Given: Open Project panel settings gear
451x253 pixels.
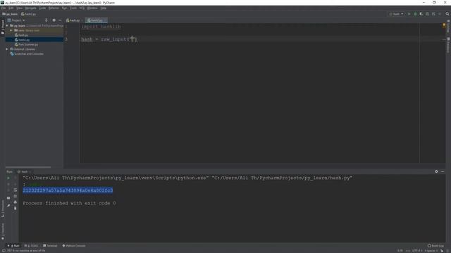Looking at the screenshot, I should pos(54,20).
